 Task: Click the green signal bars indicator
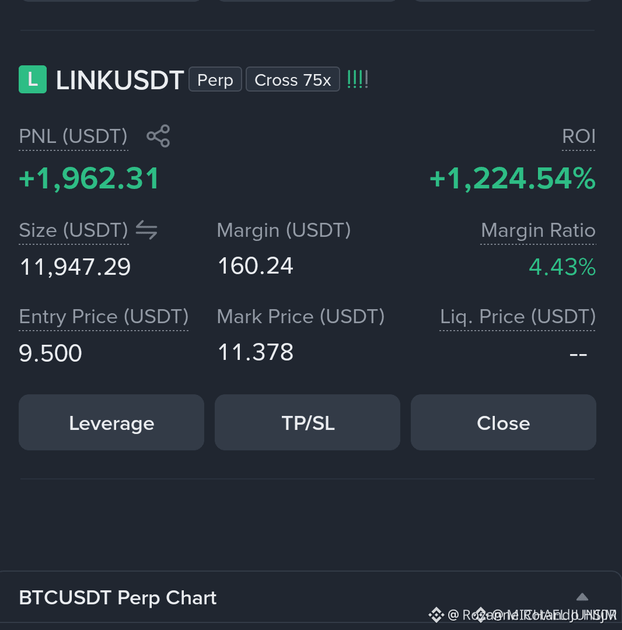[357, 79]
